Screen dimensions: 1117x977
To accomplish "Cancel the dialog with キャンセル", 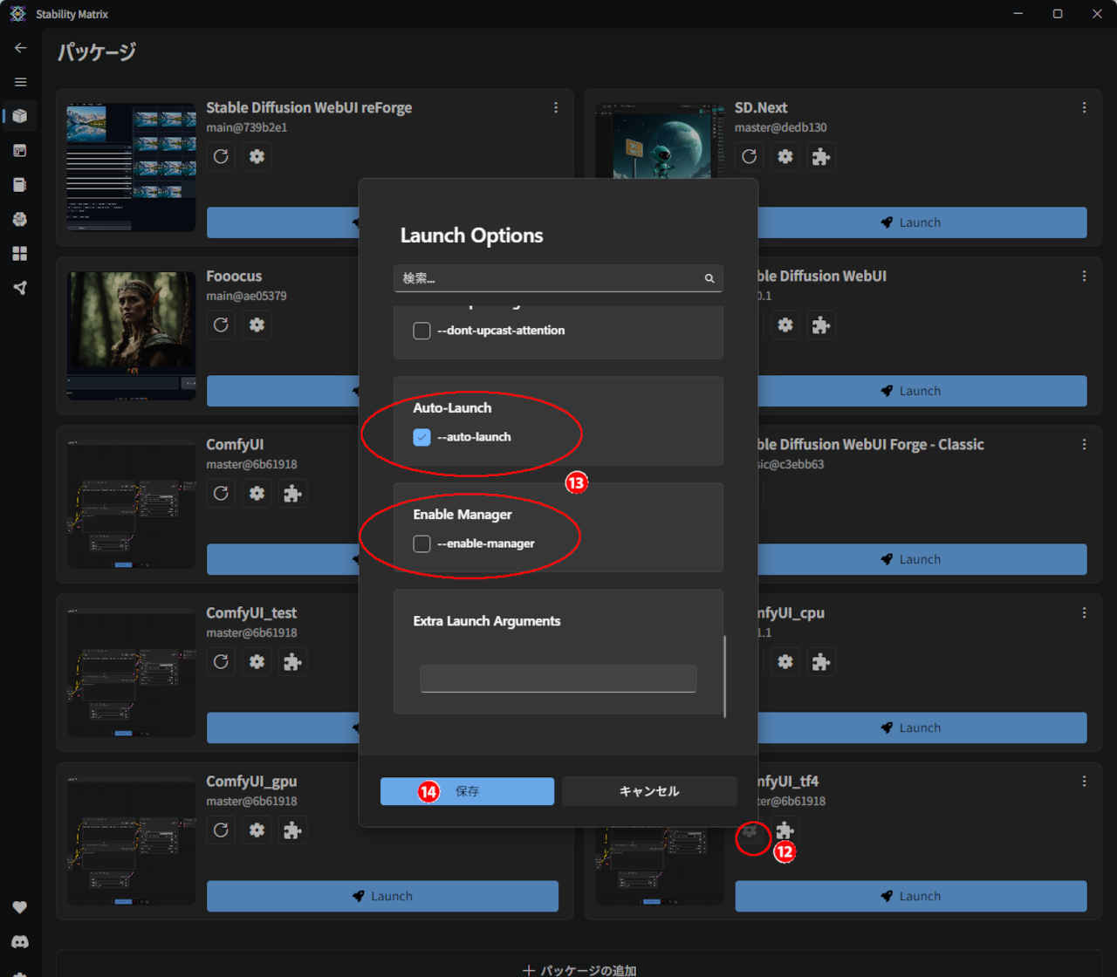I will click(649, 791).
